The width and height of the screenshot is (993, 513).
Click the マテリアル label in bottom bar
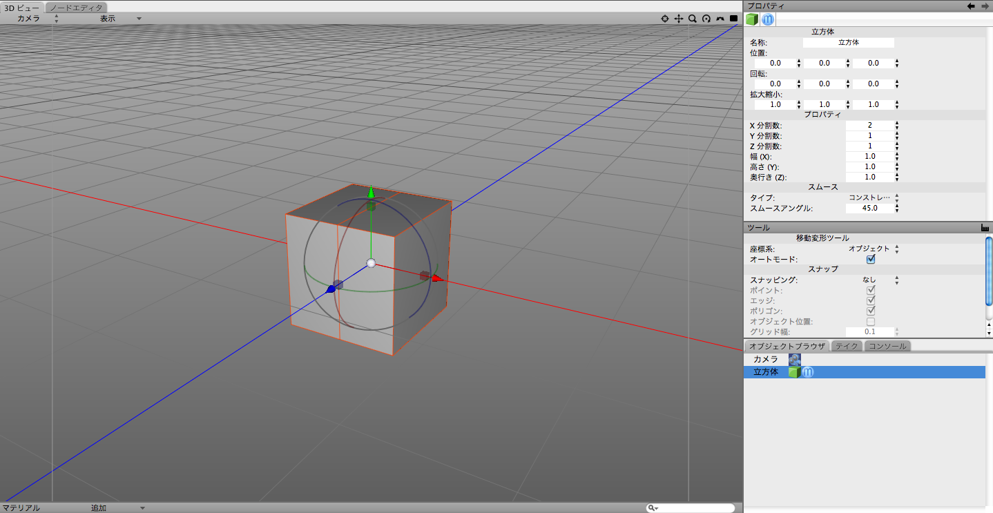[21, 507]
